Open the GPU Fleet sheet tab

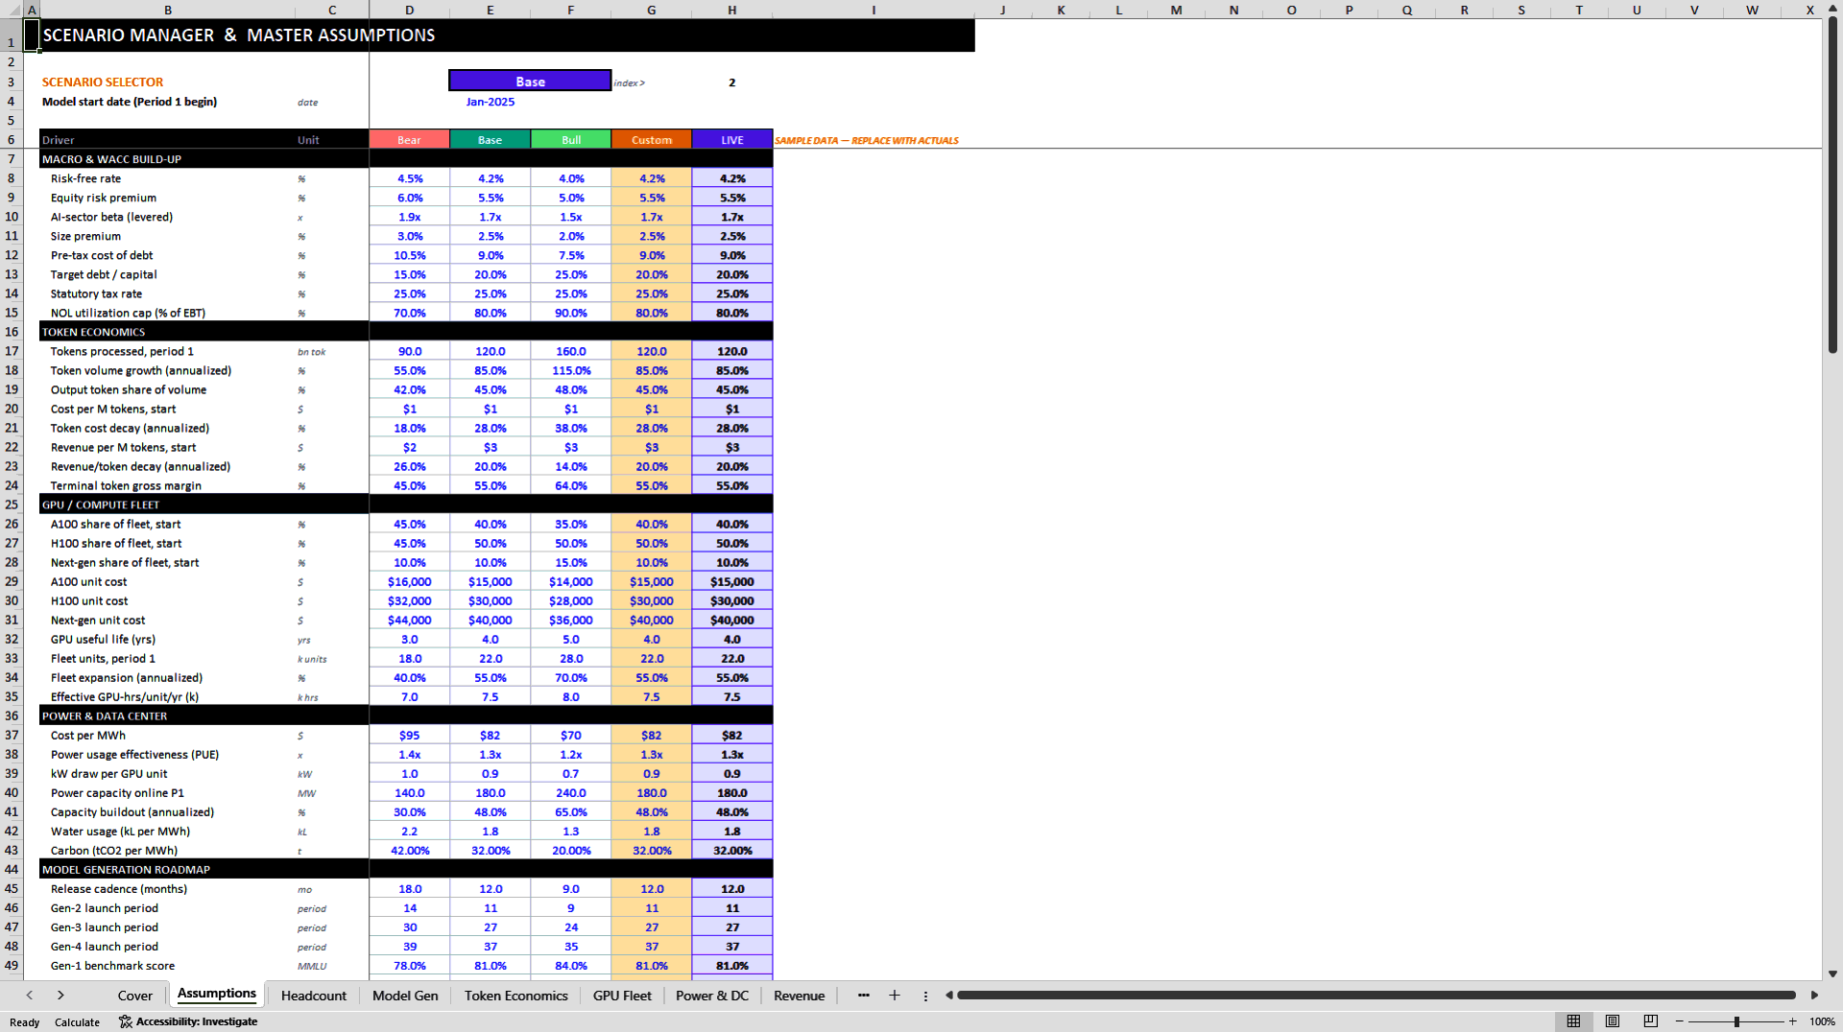(622, 996)
